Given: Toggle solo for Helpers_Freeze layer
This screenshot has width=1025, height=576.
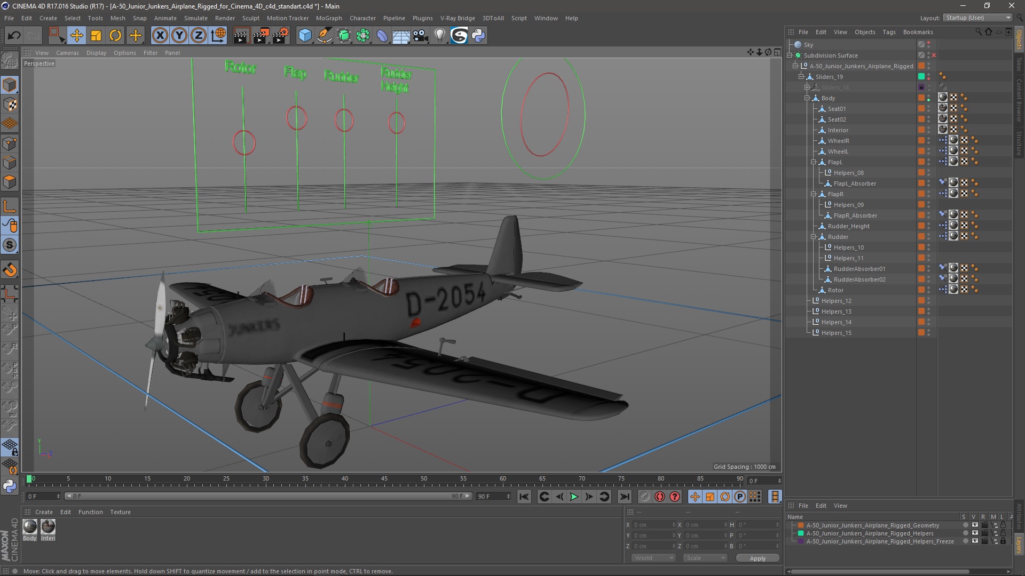Looking at the screenshot, I should coord(965,541).
